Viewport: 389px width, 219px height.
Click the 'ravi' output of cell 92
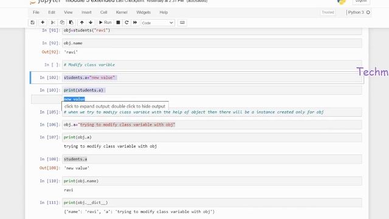point(71,52)
